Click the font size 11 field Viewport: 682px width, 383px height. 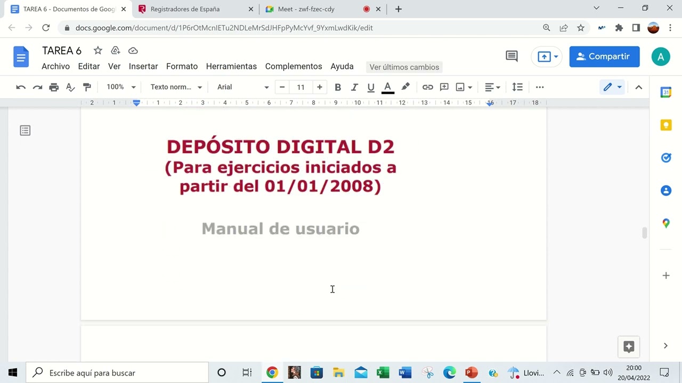coord(301,87)
